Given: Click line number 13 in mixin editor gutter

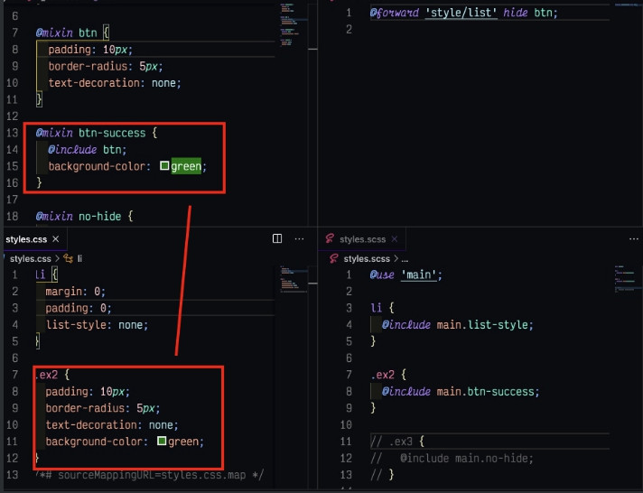Looking at the screenshot, I should click(x=13, y=133).
